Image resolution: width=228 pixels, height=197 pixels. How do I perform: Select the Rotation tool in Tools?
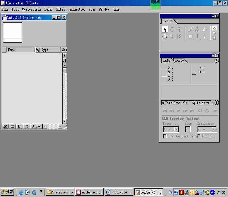point(172,29)
